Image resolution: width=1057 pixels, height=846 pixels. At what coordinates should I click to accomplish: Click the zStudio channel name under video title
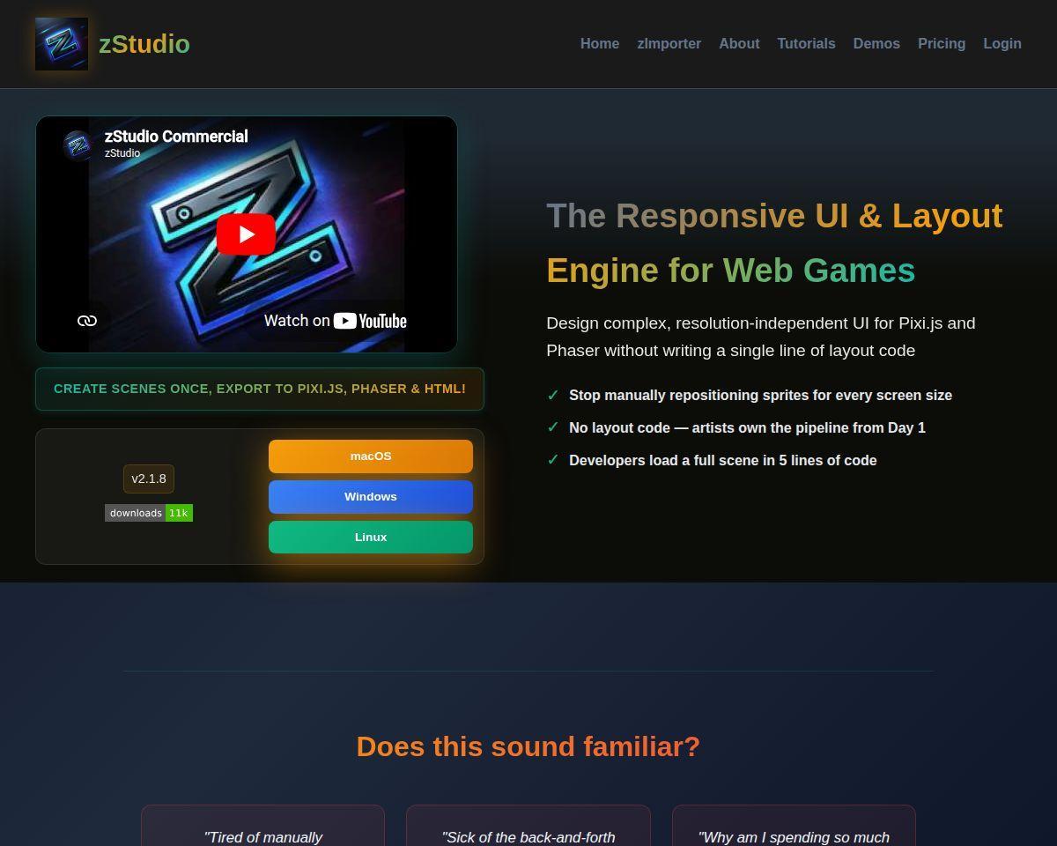[122, 153]
